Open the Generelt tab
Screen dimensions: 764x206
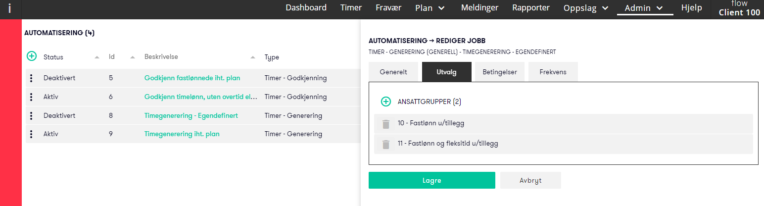coord(393,72)
